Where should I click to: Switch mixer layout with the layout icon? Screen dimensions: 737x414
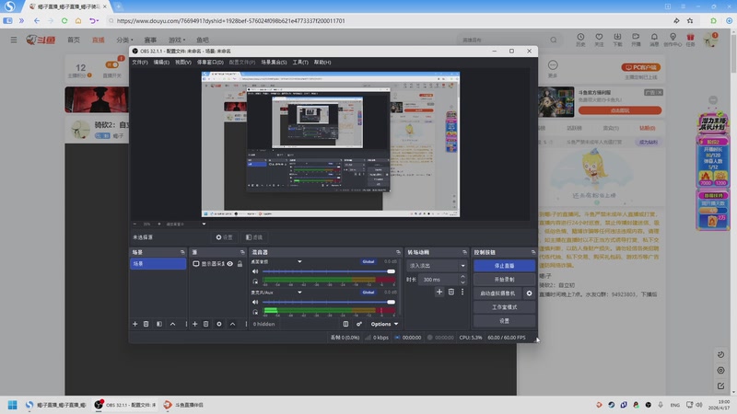point(345,324)
